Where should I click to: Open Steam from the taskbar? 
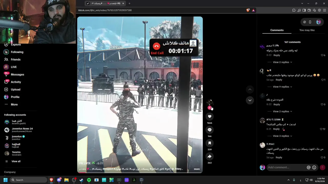pos(81,180)
